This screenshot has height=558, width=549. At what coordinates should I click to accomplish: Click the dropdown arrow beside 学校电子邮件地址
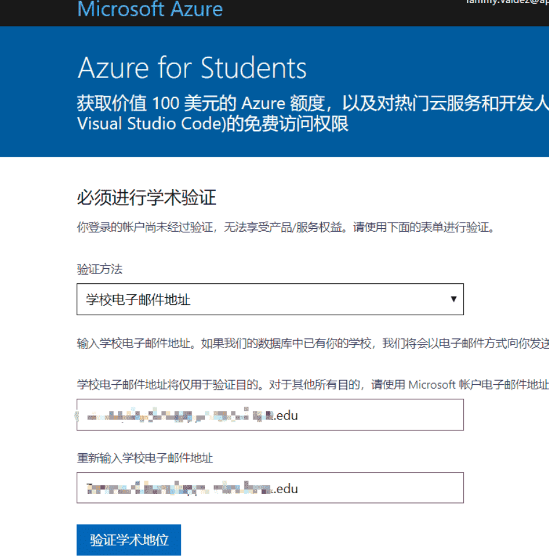[x=453, y=299]
